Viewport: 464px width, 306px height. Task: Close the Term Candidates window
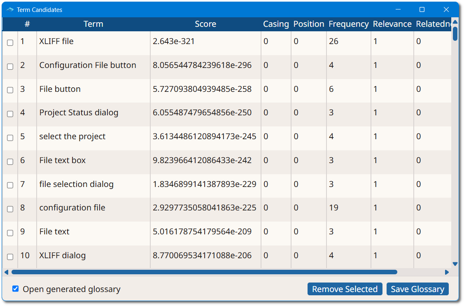click(446, 10)
